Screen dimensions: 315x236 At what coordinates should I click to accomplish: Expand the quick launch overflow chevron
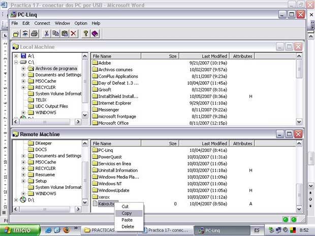coord(76,228)
